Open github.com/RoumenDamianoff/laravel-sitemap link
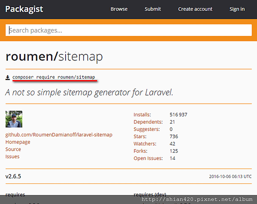 (x=59, y=135)
